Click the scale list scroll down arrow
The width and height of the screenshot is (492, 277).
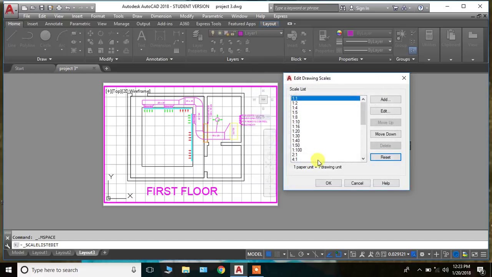click(x=363, y=159)
